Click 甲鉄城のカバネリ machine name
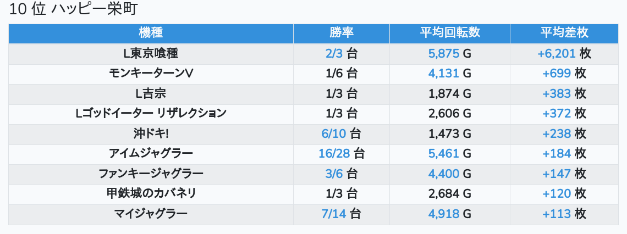Screen dimensions: 627x234 (151, 194)
